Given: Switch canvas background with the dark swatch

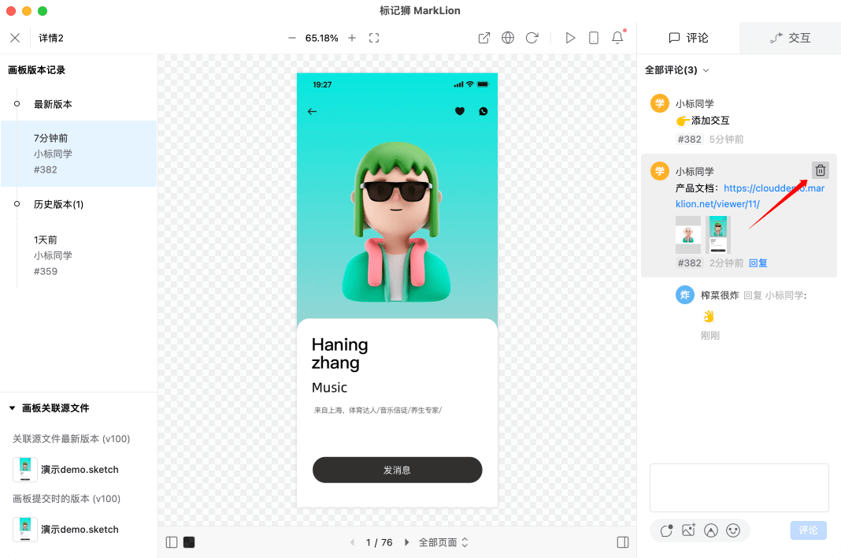Looking at the screenshot, I should (189, 542).
